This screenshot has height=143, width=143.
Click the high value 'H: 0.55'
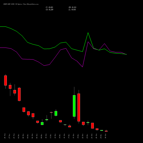click(72, 7)
